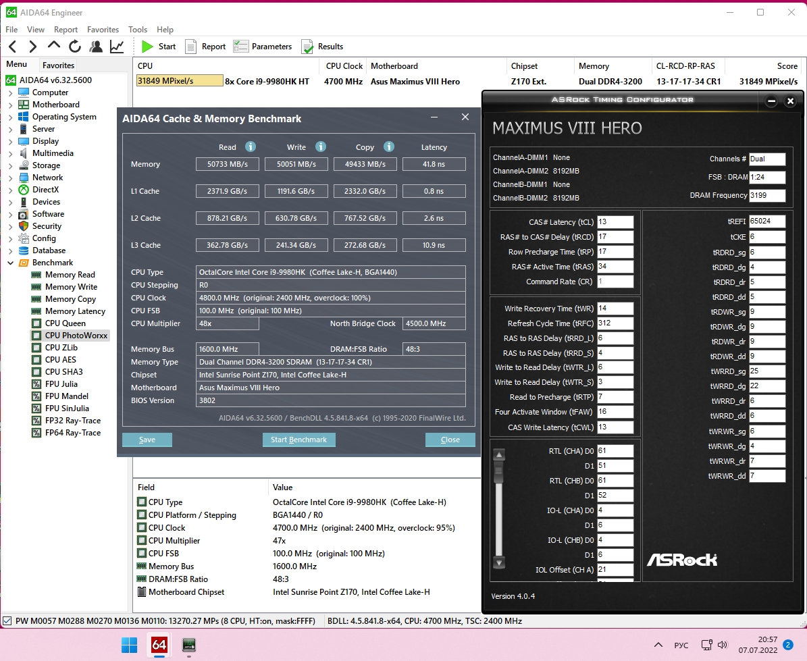Open the Parameters toolbar item
Image resolution: width=807 pixels, height=661 pixels.
(x=263, y=47)
